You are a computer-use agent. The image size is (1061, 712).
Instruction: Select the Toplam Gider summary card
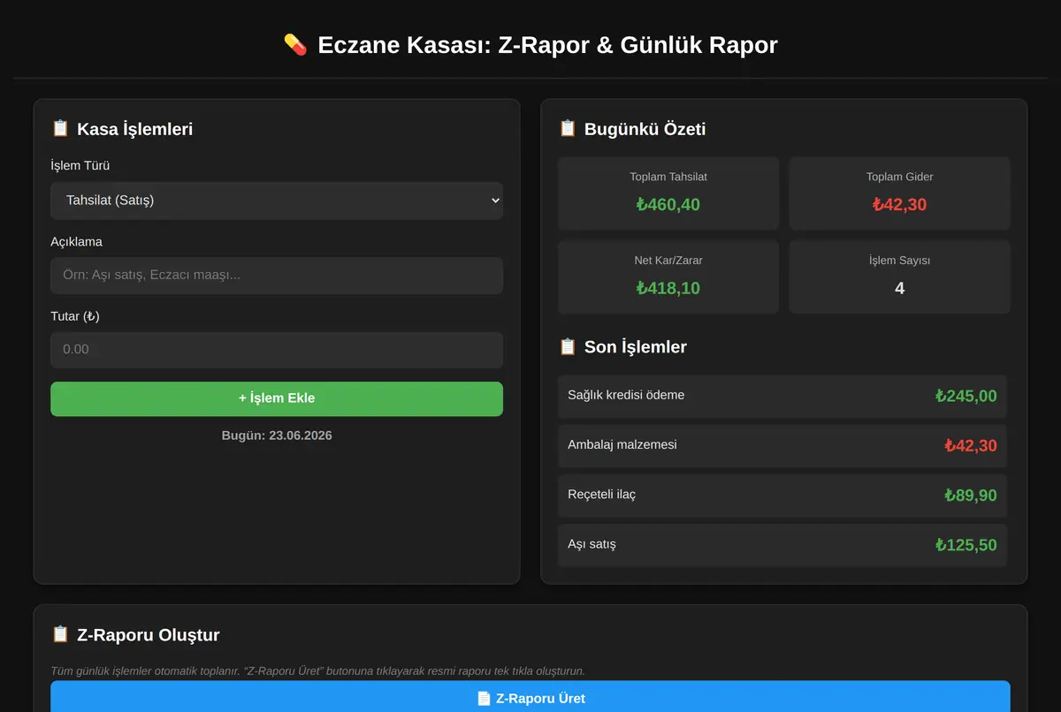[x=900, y=193]
